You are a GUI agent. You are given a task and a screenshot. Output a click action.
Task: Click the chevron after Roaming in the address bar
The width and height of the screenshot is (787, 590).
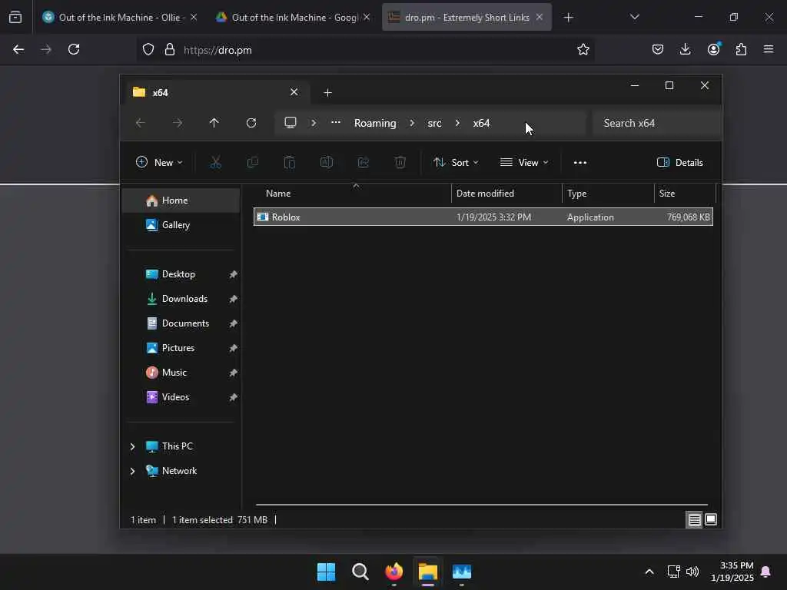tap(412, 123)
